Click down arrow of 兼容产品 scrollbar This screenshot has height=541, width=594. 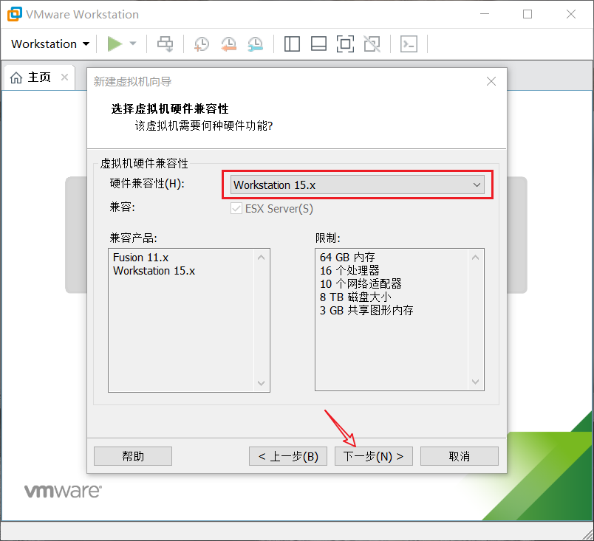pos(261,383)
